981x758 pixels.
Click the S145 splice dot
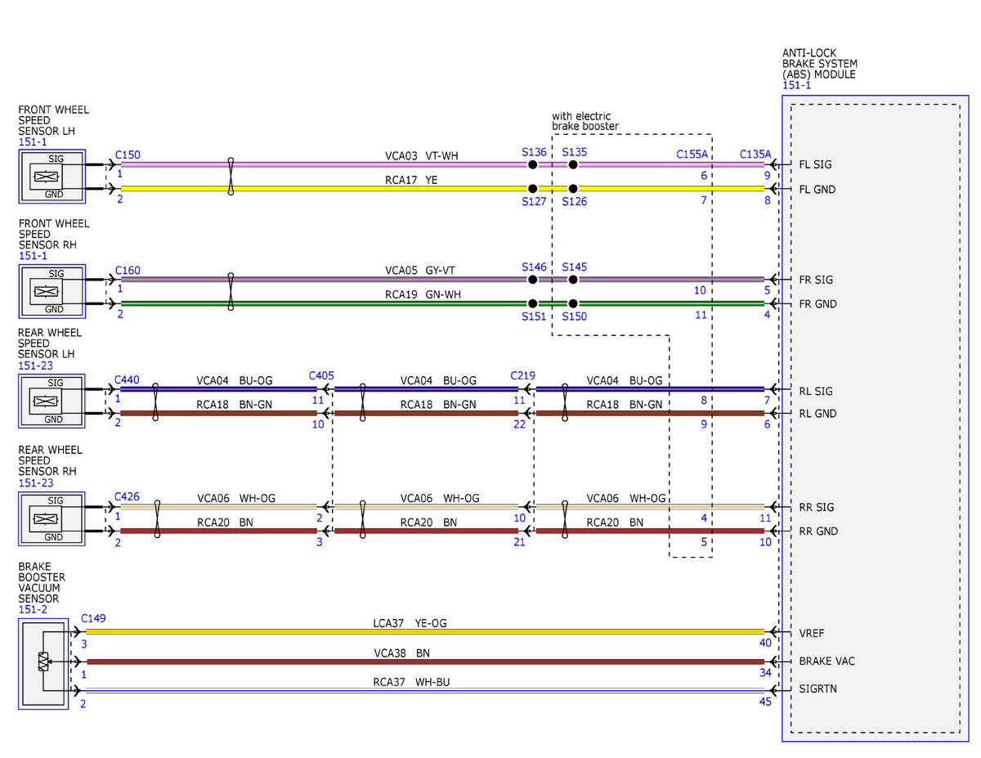573,280
